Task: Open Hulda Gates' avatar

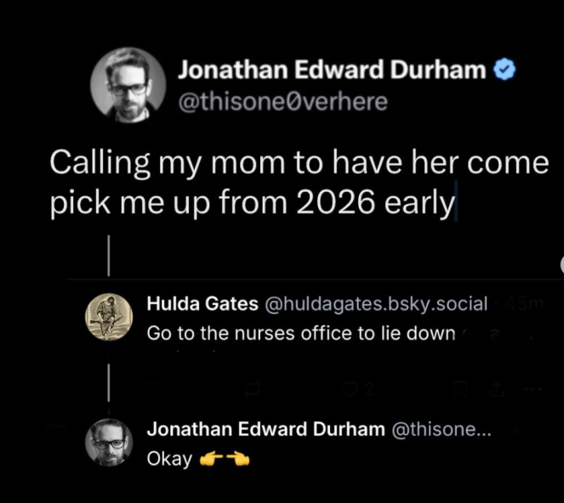Action: pos(110,317)
